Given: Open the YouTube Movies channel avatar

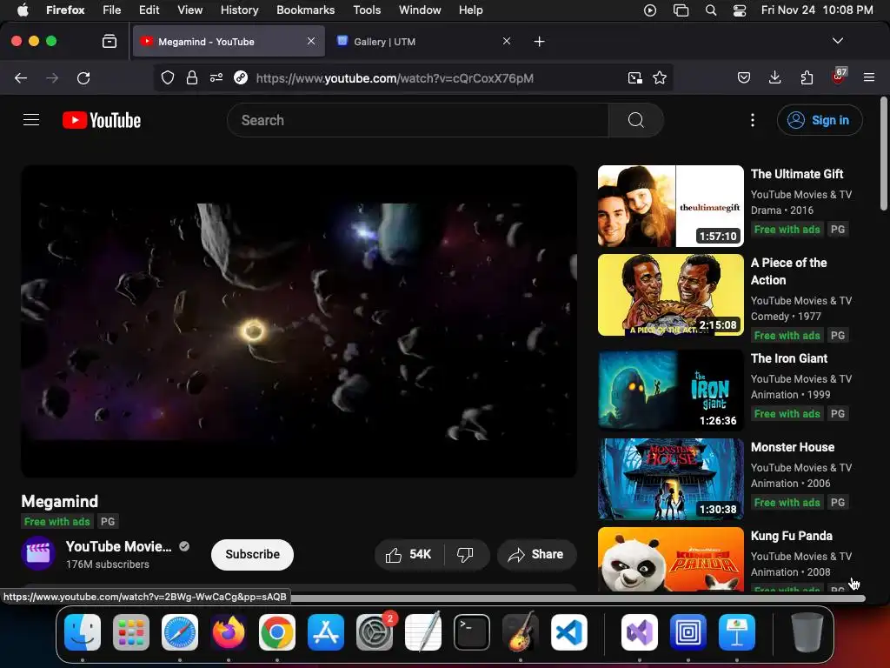Looking at the screenshot, I should [x=38, y=553].
